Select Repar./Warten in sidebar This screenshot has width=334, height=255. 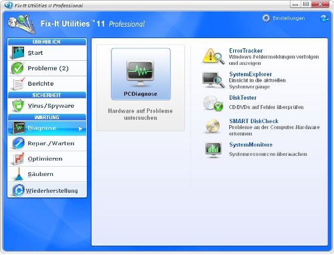tap(47, 143)
